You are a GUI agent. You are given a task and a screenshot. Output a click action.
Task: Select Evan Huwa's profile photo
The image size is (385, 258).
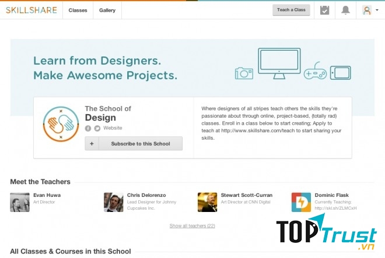coord(20,202)
